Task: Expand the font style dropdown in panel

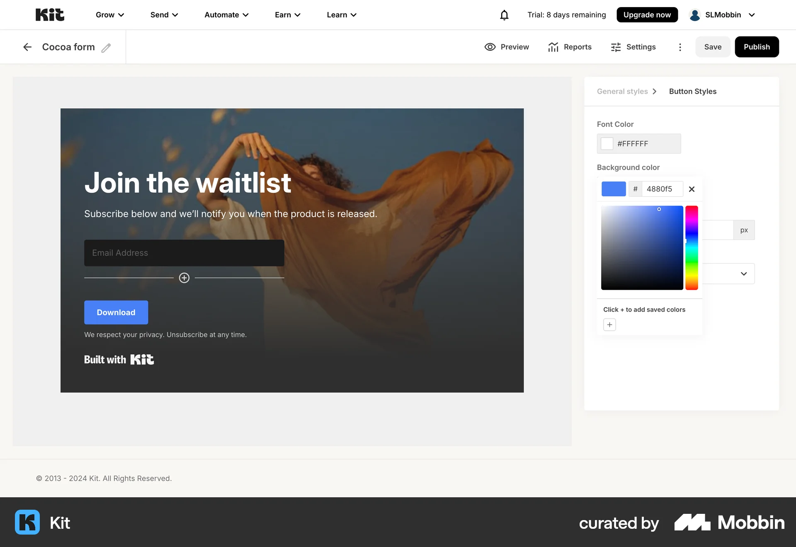Action: point(743,273)
